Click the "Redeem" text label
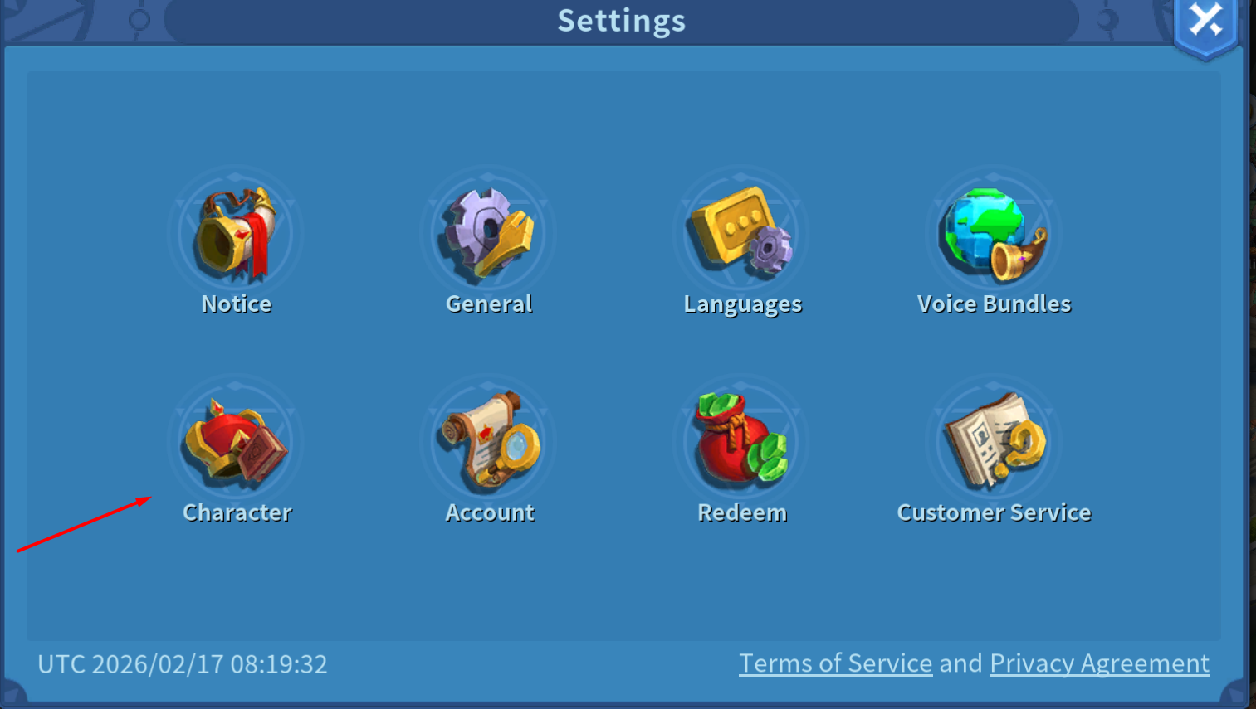Viewport: 1256px width, 709px height. point(742,512)
